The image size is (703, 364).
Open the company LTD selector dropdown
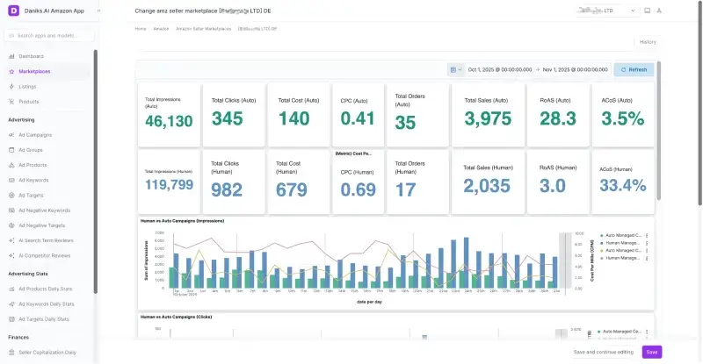tap(607, 11)
